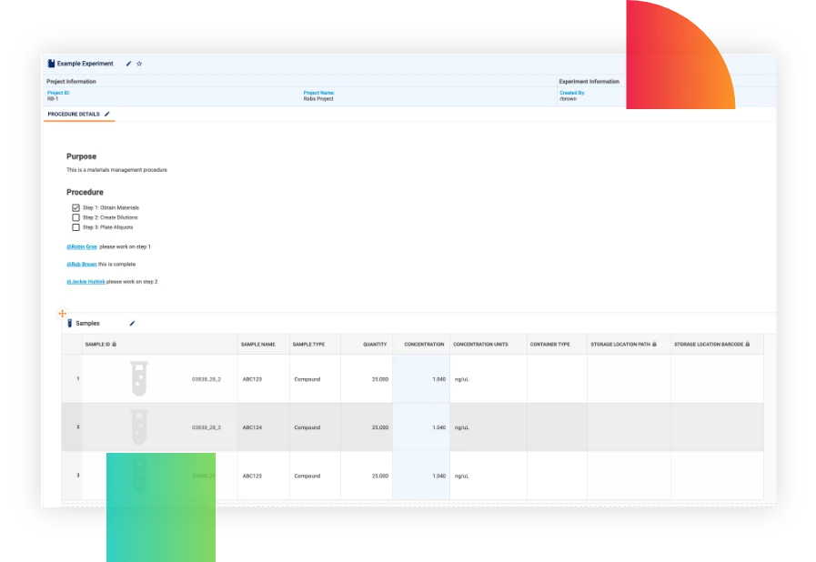Click Storage Location Path cell in ABC124 row
Viewport: 816px width, 562px height.
629,427
